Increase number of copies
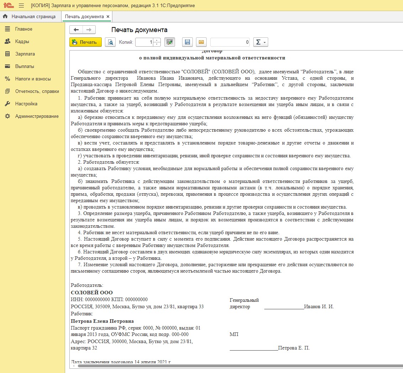This screenshot has width=403, height=373. point(157,40)
